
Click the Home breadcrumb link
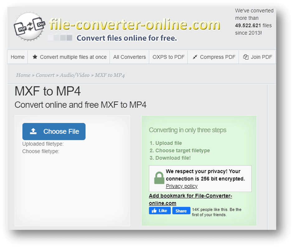click(x=23, y=75)
